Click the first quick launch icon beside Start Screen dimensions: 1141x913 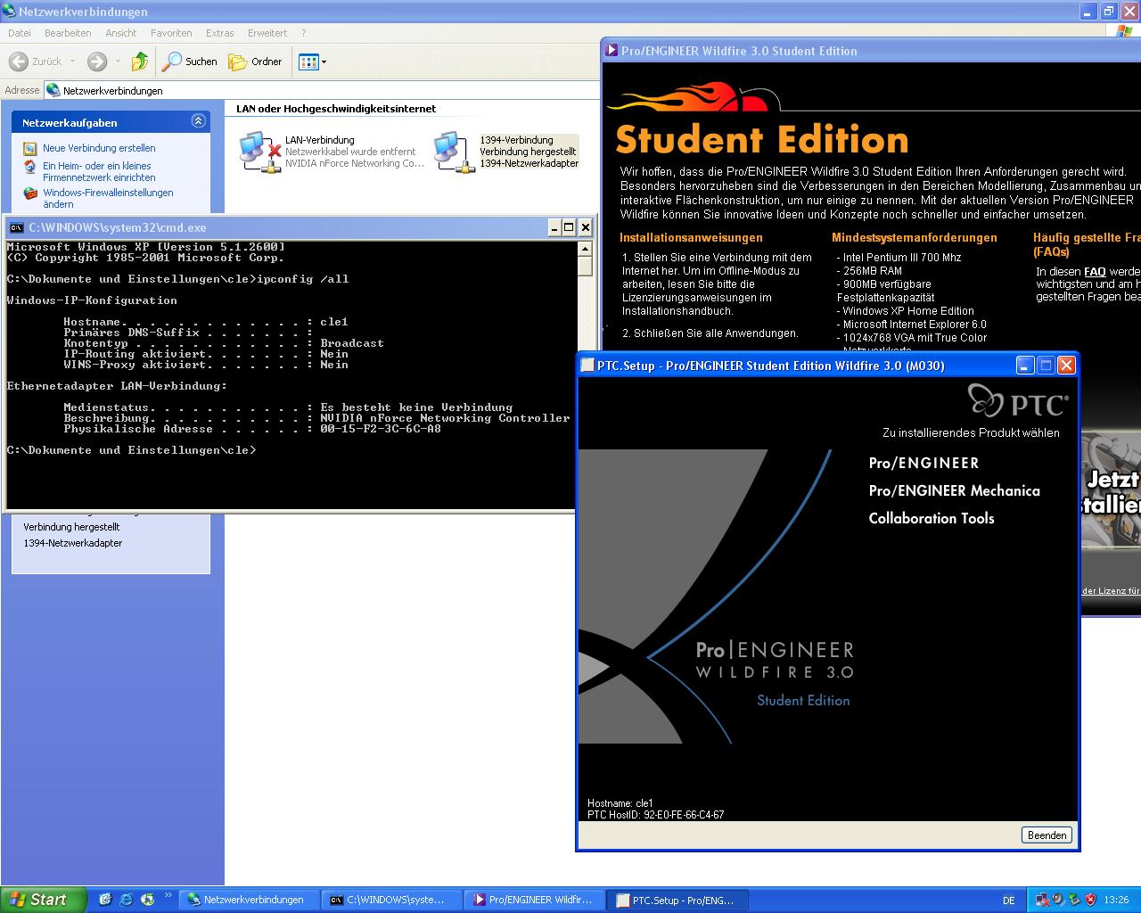pos(104,900)
